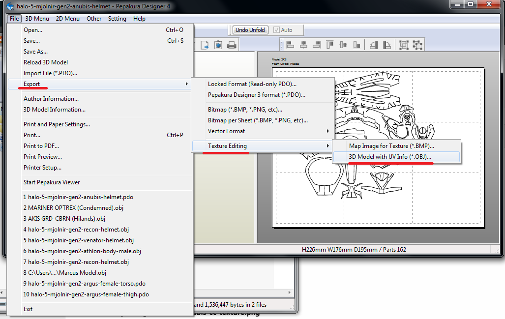The width and height of the screenshot is (505, 319).
Task: Choose Save As... from the File menu
Action: tap(100, 52)
